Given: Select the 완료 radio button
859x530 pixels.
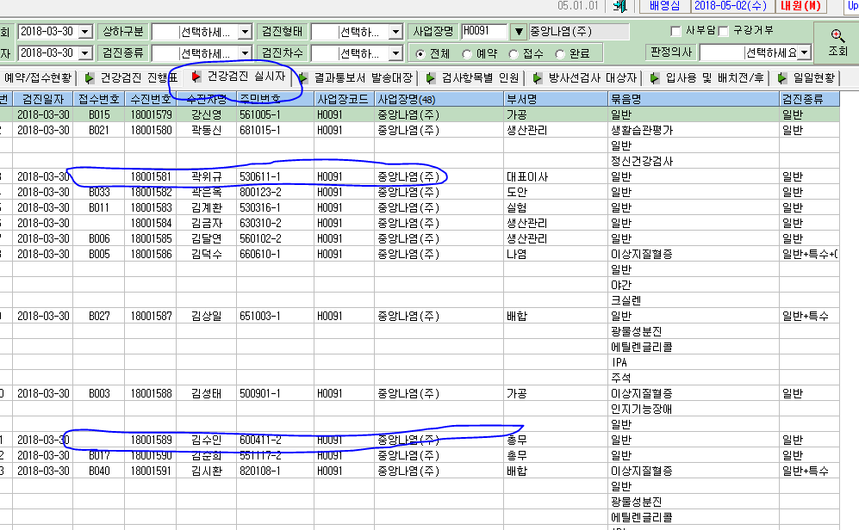Looking at the screenshot, I should point(560,54).
